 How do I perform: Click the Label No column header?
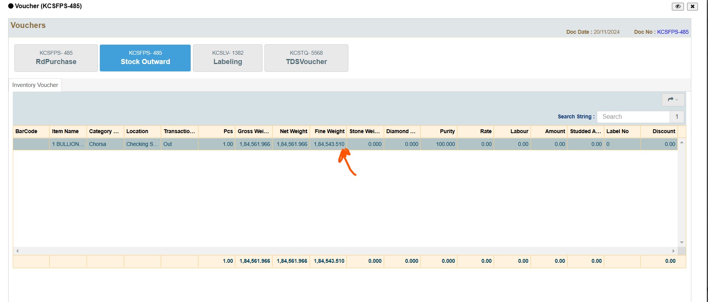click(622, 131)
